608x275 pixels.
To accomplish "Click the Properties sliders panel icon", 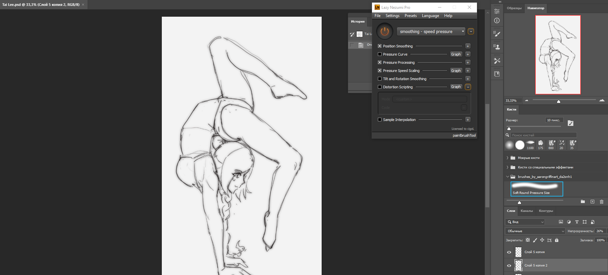I will click(x=497, y=11).
